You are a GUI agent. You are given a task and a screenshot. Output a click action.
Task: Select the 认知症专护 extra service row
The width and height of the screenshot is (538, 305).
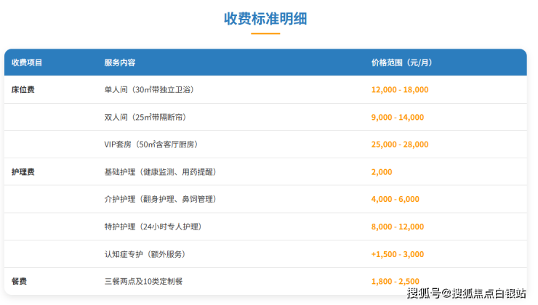pos(145,254)
